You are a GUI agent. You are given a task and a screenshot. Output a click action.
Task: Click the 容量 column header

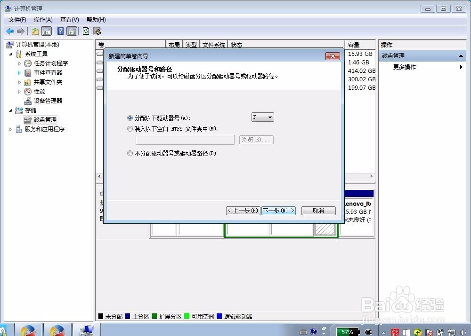tap(360, 45)
